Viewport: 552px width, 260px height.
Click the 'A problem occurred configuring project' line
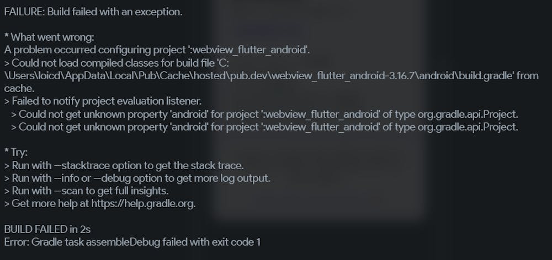157,50
